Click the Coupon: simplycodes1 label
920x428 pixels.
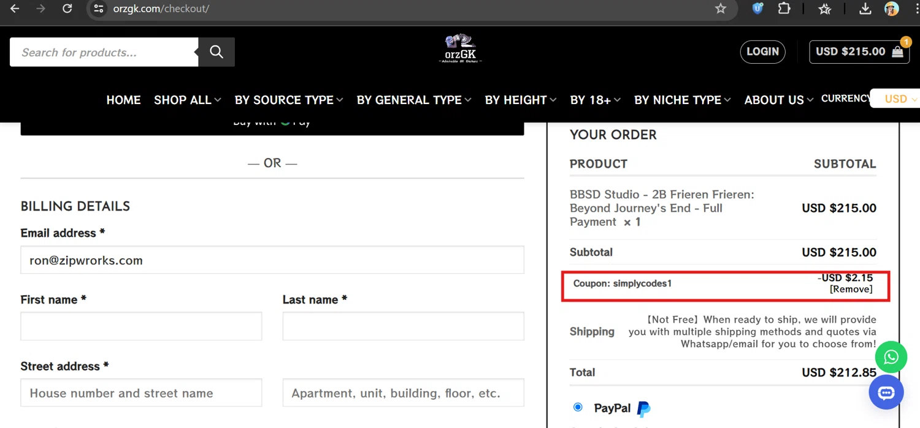[x=623, y=283]
